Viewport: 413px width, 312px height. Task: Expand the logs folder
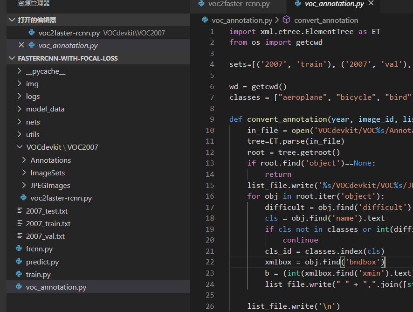19,96
